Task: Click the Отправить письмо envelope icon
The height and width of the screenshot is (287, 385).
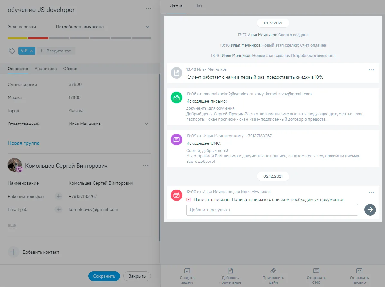Action: pos(359,271)
